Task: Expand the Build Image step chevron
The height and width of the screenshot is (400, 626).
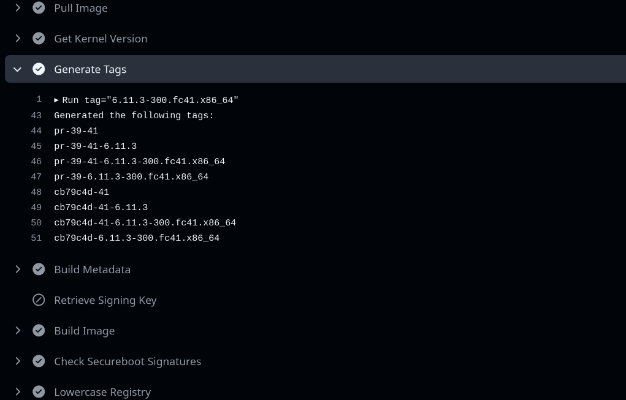Action: pyautogui.click(x=18, y=331)
